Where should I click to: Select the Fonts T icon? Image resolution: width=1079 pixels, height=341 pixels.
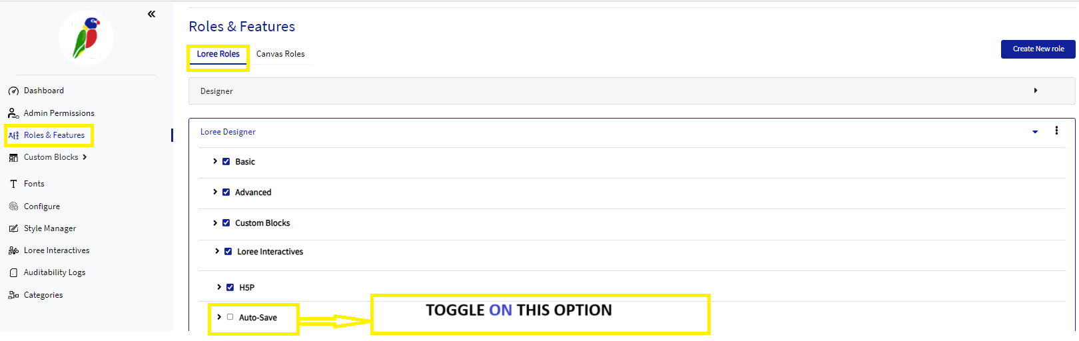(x=13, y=184)
